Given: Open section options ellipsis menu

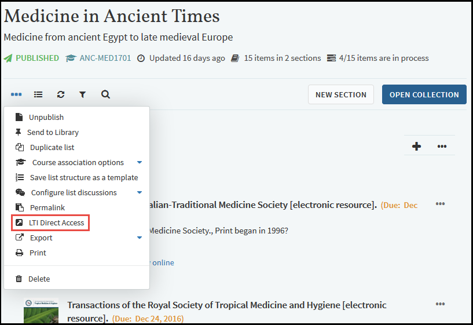Looking at the screenshot, I should pos(442,146).
